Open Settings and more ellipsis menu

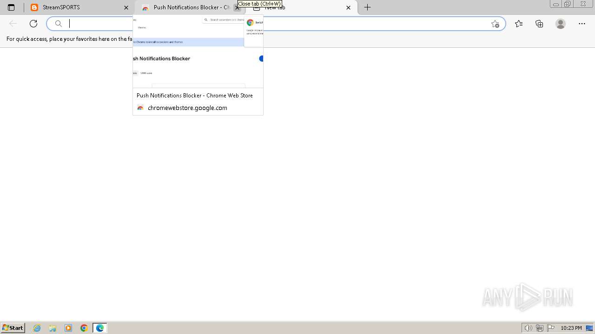point(582,24)
